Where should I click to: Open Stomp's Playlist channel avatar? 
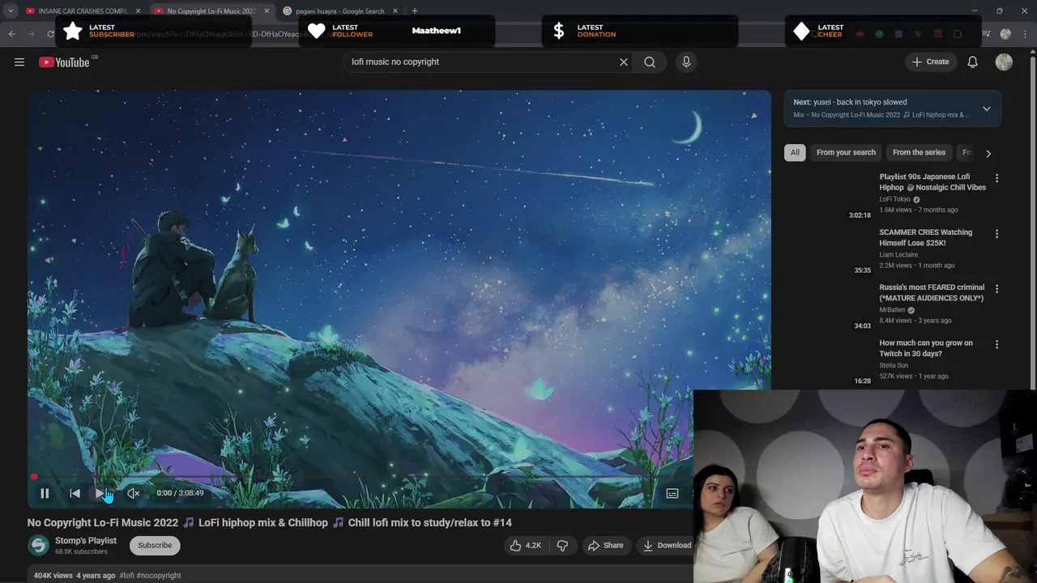coord(39,546)
